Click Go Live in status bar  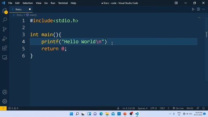(x=178, y=108)
